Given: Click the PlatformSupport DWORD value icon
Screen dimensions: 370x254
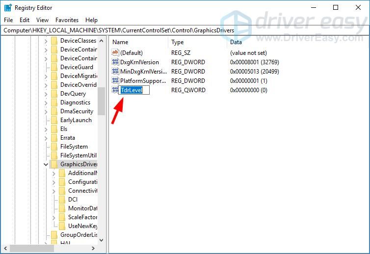Looking at the screenshot, I should click(x=115, y=81).
